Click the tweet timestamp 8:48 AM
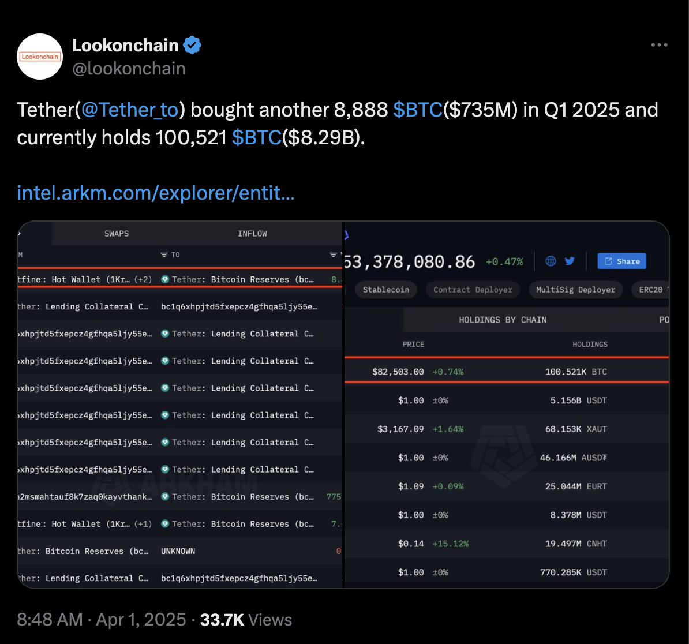 (x=50, y=620)
